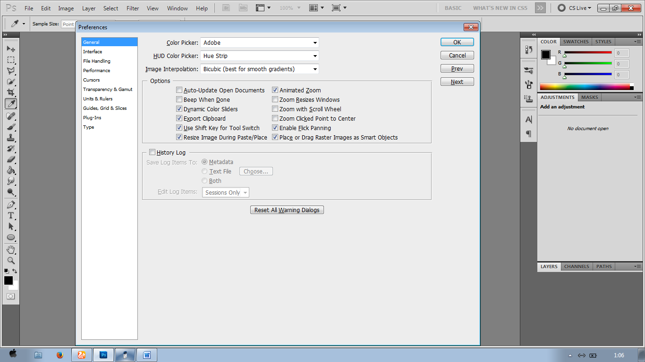Screen dimensions: 645x362
Task: Open the Character panel icon
Action: pyautogui.click(x=528, y=120)
